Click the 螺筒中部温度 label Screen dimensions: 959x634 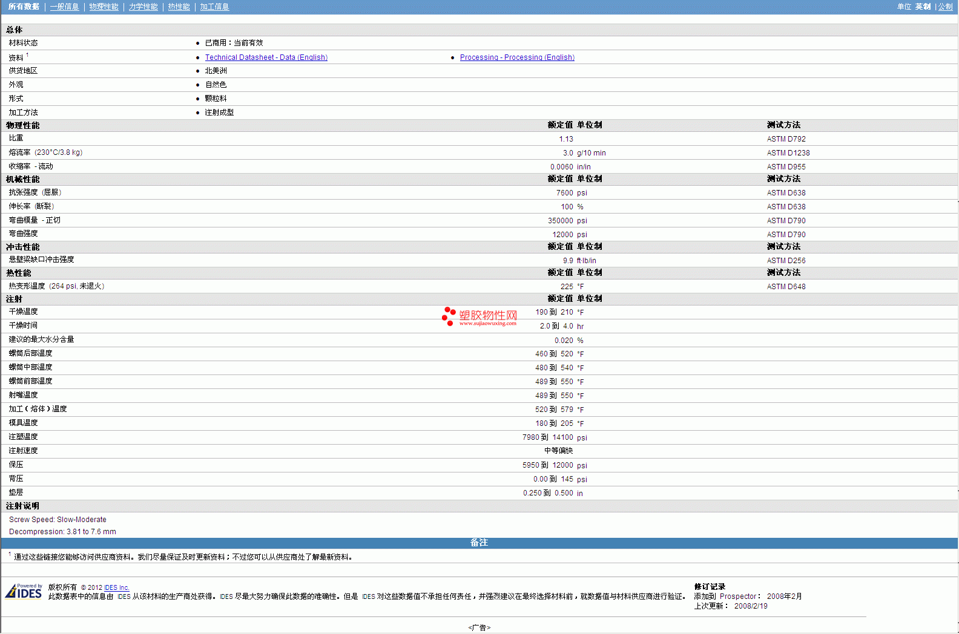pos(30,367)
